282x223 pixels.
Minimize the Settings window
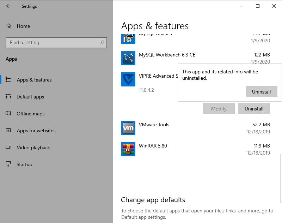pos(241,6)
